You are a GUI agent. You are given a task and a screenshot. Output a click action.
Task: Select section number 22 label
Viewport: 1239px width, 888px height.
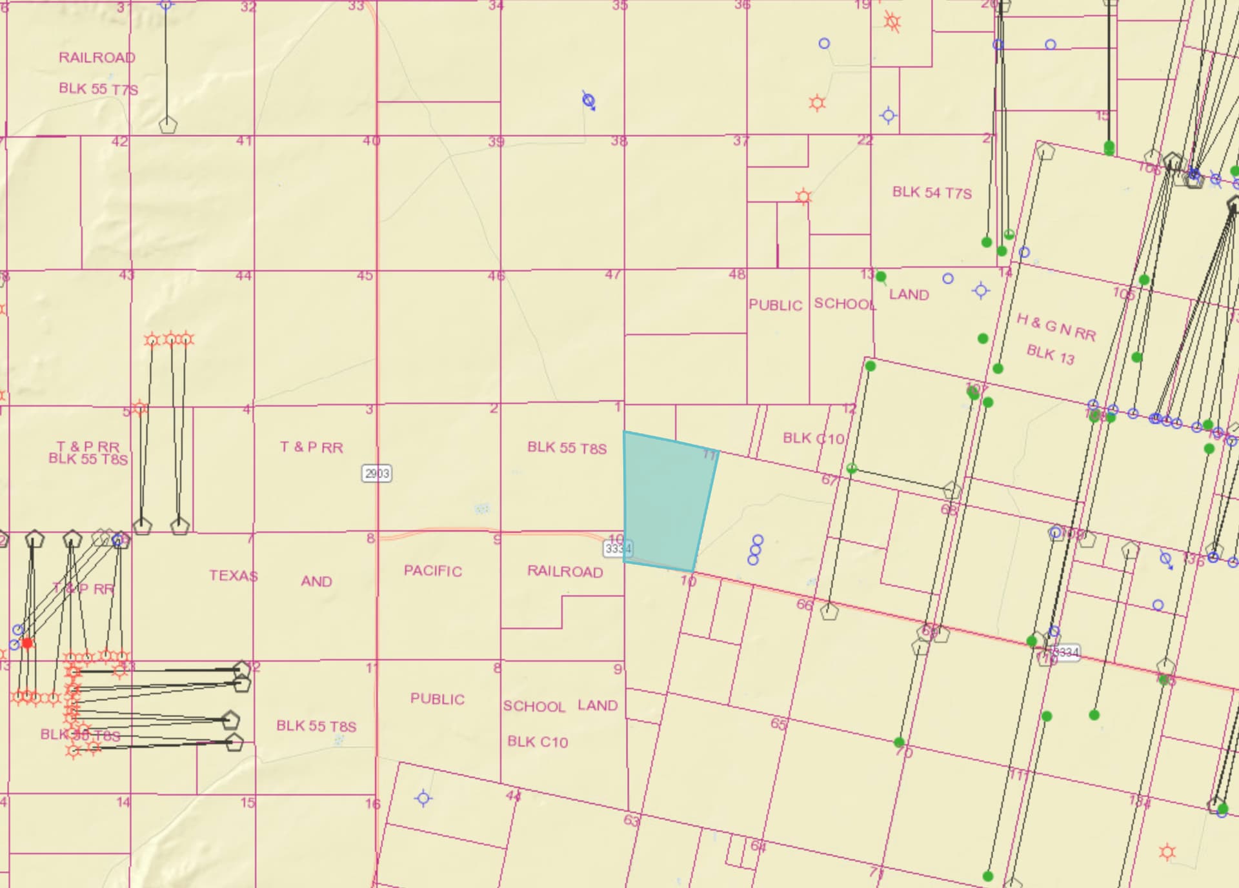coord(865,140)
